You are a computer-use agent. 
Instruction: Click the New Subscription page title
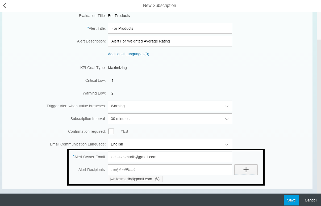[x=159, y=6]
